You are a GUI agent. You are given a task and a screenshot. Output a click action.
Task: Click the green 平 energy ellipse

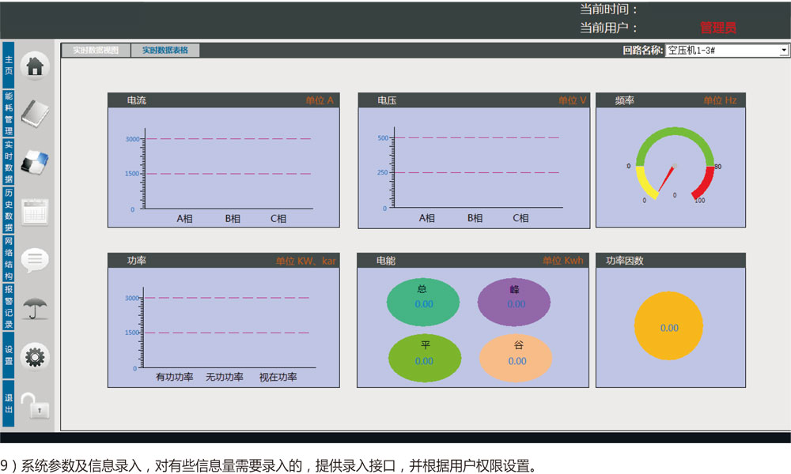click(425, 358)
